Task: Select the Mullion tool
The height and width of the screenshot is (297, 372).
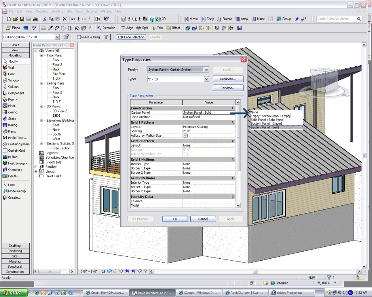Action: pyautogui.click(x=10, y=157)
